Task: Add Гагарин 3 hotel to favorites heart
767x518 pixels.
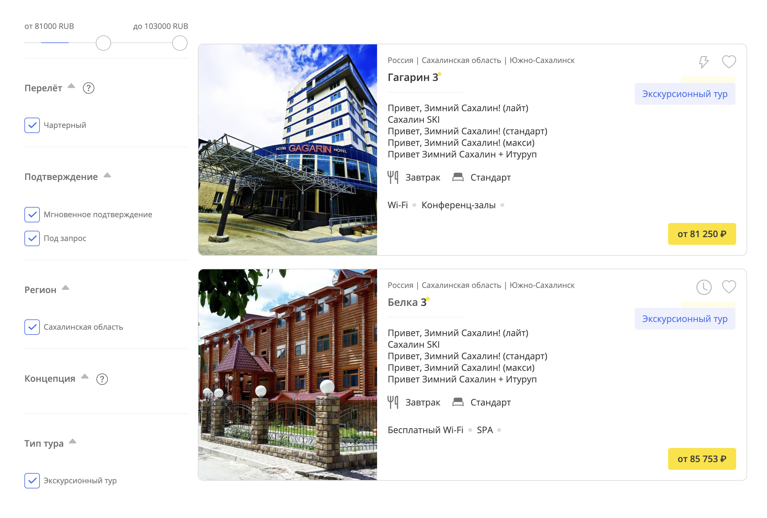Action: coord(729,62)
